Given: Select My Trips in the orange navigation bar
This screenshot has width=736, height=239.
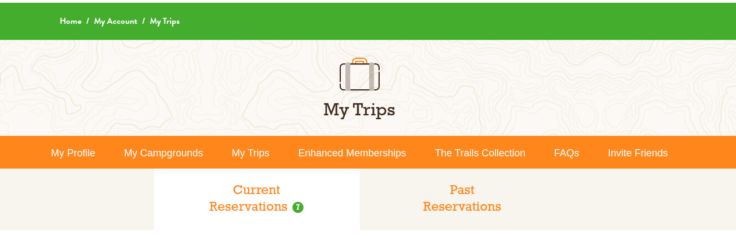Looking at the screenshot, I should coord(250,153).
